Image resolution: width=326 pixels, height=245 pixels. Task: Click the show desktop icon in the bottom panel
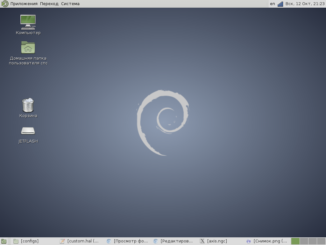tap(4, 241)
